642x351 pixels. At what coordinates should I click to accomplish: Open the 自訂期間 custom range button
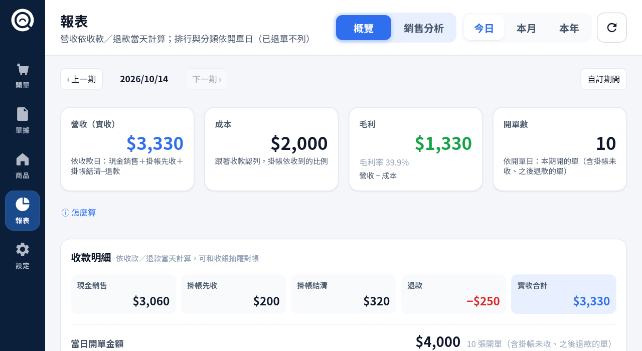604,79
